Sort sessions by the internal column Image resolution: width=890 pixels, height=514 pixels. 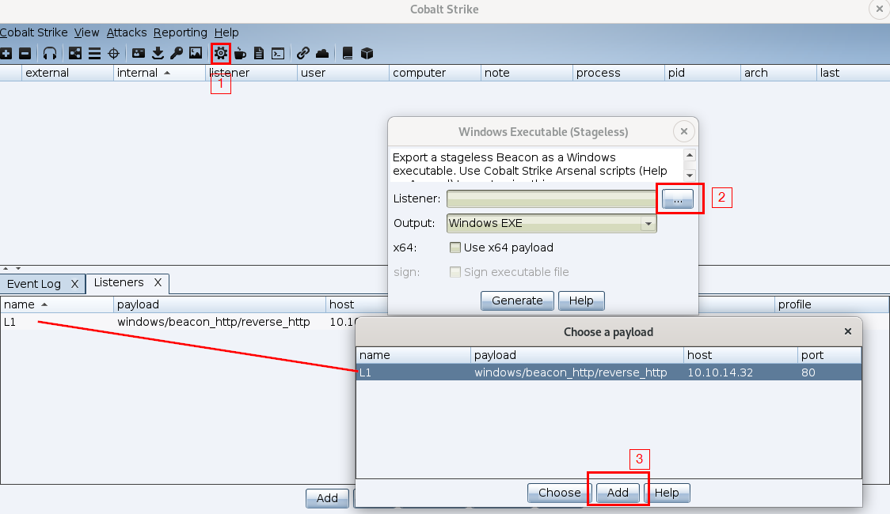159,73
